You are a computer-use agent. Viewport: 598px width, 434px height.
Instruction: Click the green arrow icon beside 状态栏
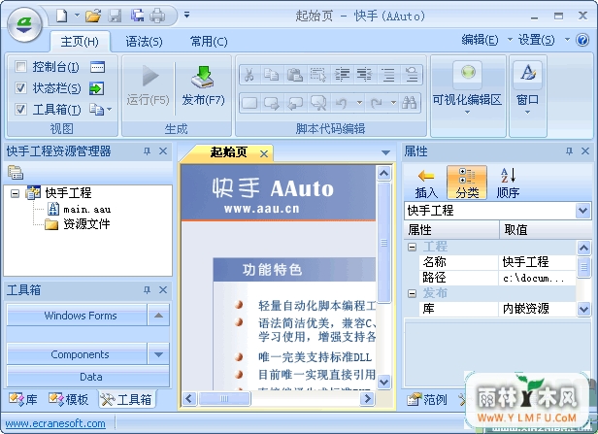coord(96,88)
